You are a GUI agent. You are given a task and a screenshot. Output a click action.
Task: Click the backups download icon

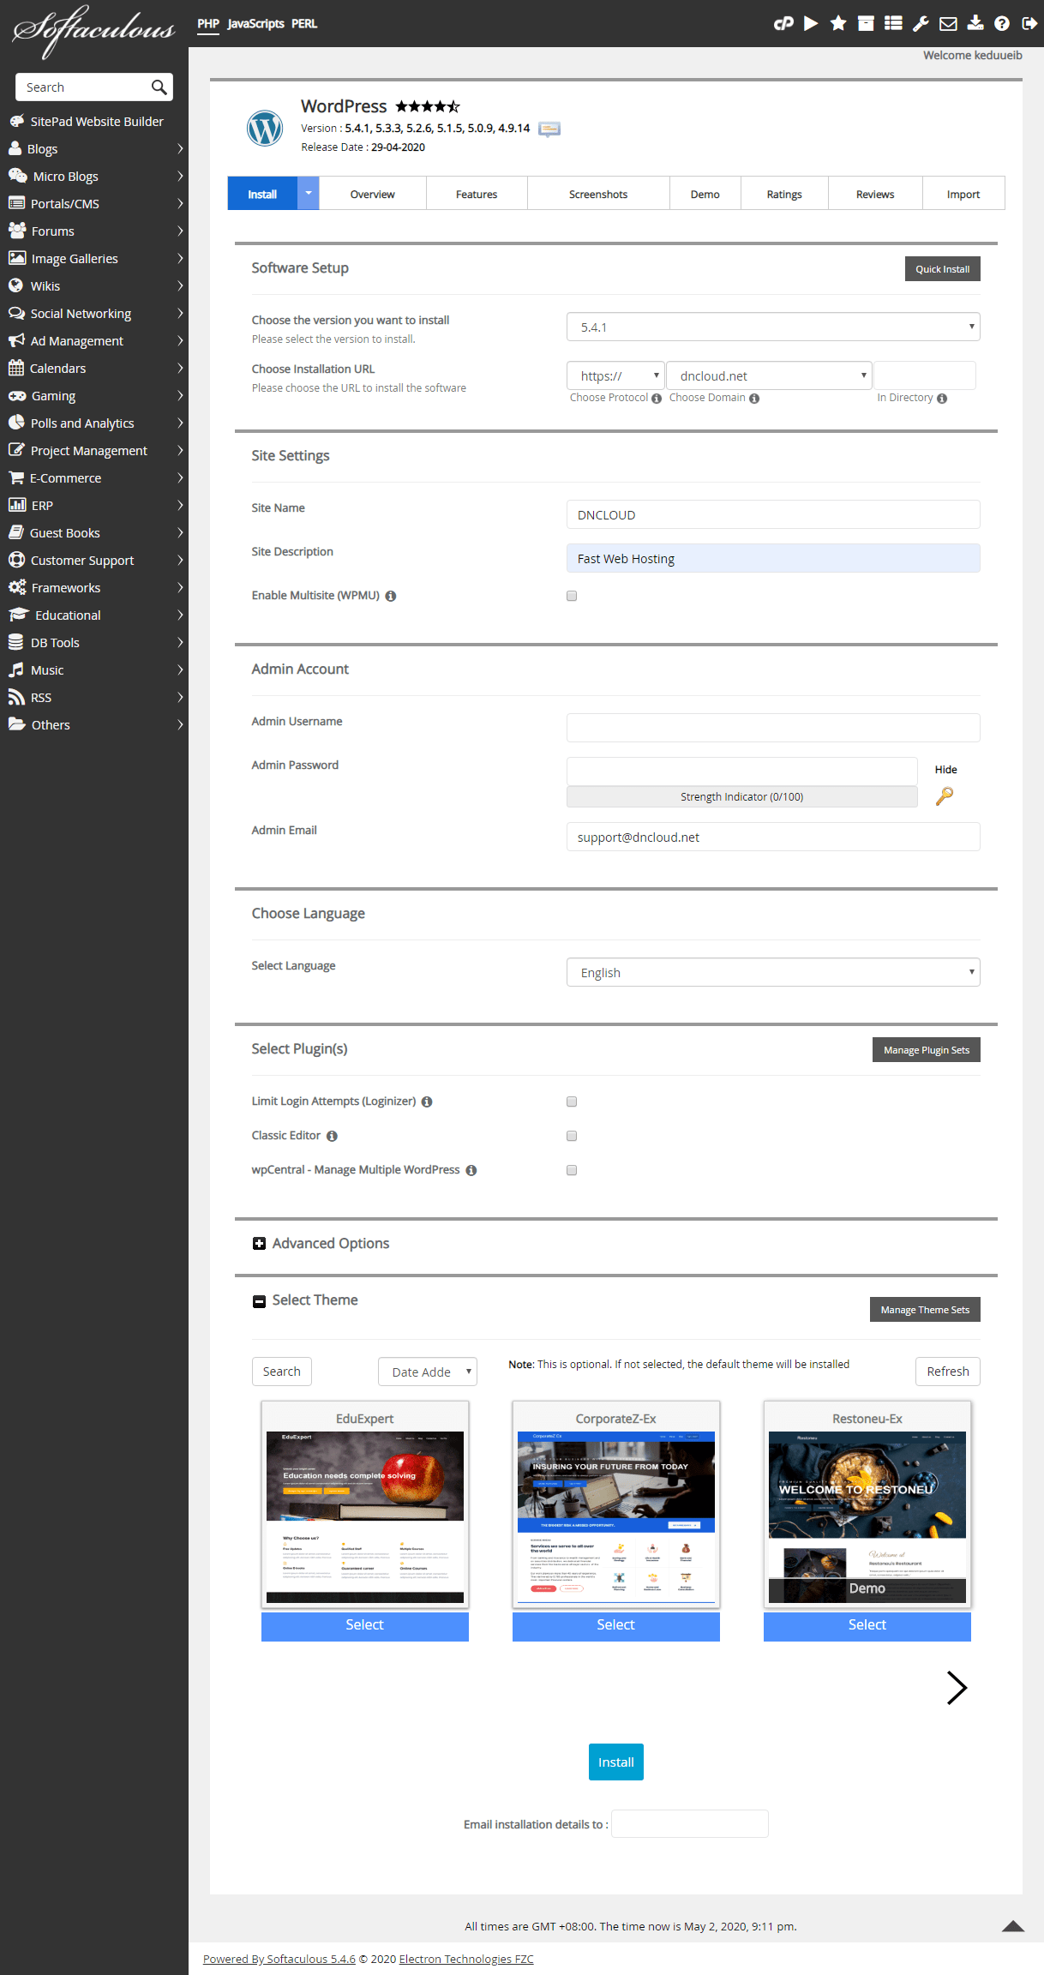pyautogui.click(x=975, y=23)
